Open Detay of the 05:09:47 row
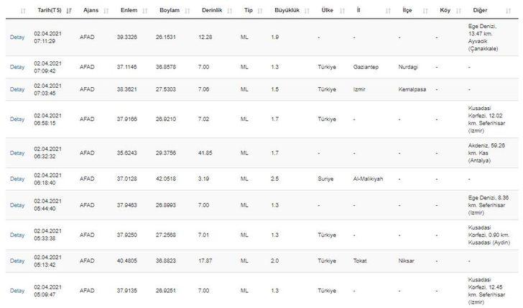Viewport: 523px width, 308px height. click(x=17, y=291)
